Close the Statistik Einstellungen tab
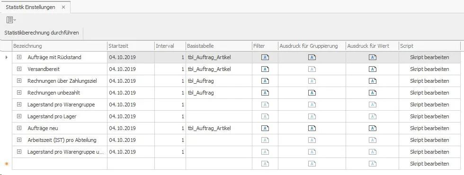Image resolution: width=464 pixels, height=175 pixels. (63, 8)
